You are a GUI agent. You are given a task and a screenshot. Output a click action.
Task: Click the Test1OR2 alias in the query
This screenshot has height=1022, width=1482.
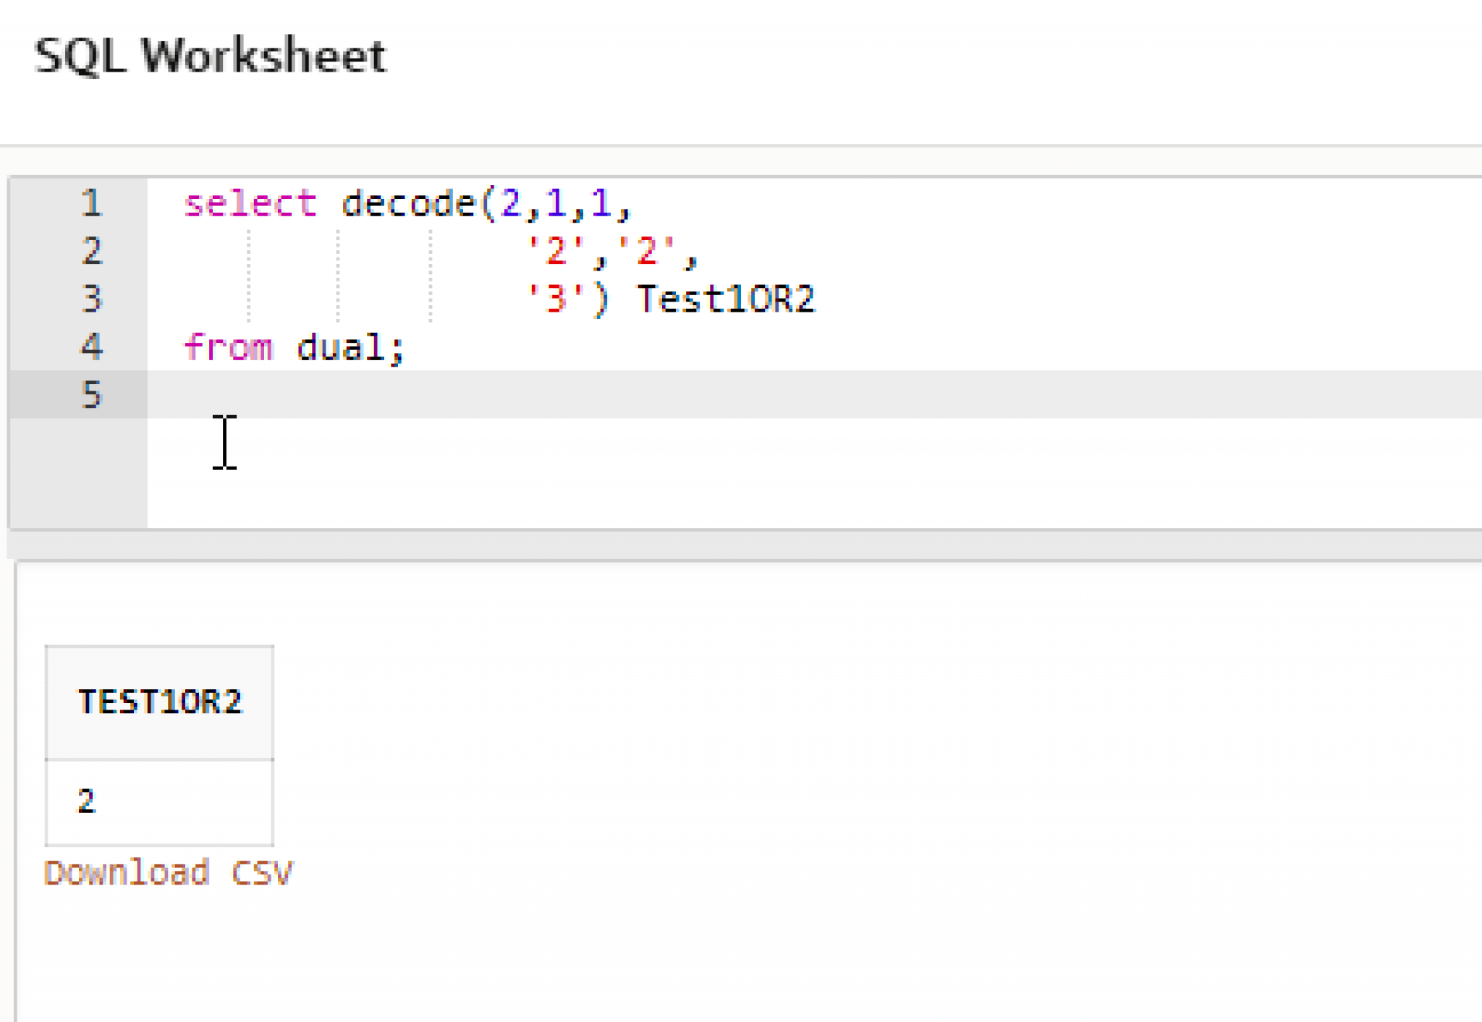pyautogui.click(x=726, y=299)
